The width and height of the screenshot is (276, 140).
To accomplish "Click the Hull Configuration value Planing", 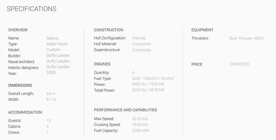I will (x=138, y=38).
